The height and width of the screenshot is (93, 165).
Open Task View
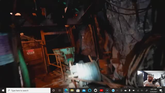60,90
